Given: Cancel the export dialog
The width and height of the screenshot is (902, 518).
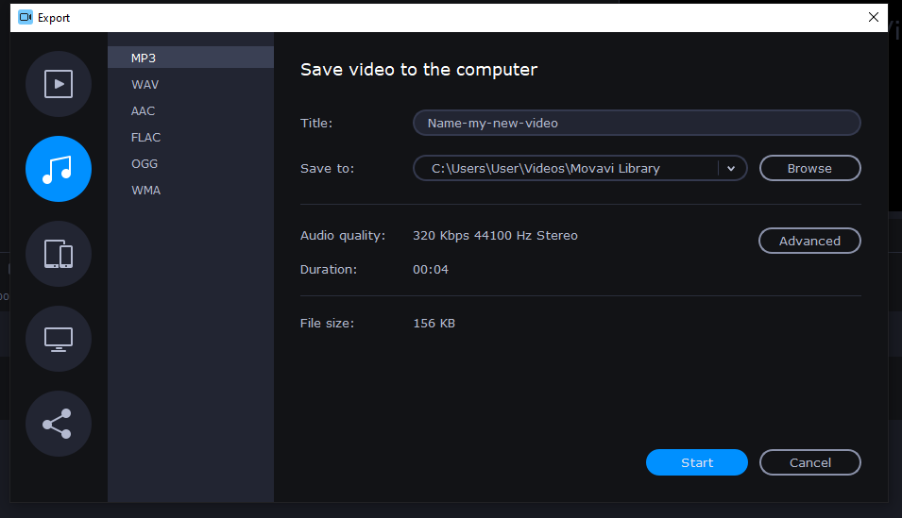Looking at the screenshot, I should [809, 462].
